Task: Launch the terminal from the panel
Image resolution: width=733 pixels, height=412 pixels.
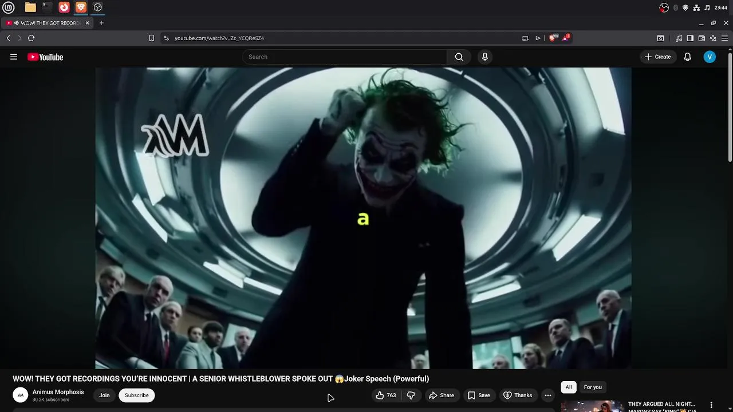Action: [x=47, y=7]
